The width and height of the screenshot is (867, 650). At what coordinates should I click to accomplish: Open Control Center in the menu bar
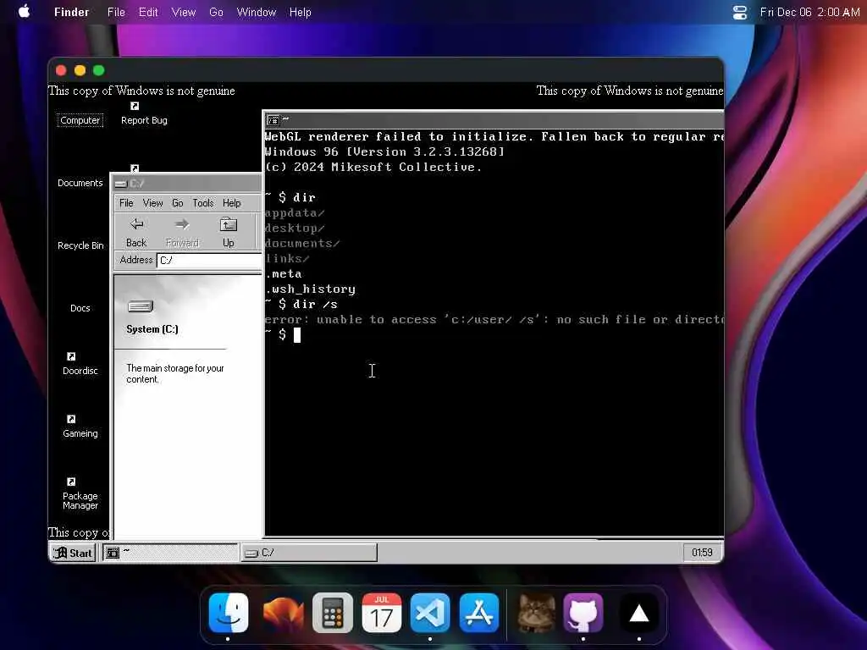pyautogui.click(x=740, y=12)
